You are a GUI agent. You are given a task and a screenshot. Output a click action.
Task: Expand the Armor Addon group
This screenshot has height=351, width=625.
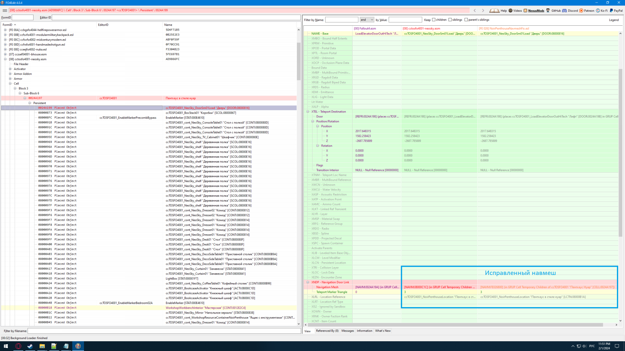click(x=10, y=74)
